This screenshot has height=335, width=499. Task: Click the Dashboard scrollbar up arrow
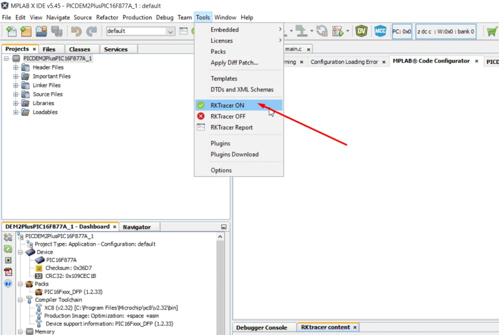[x=220, y=237]
